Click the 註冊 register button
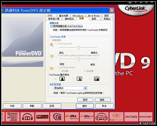Viewport: 157px width, 126px height. point(52,106)
